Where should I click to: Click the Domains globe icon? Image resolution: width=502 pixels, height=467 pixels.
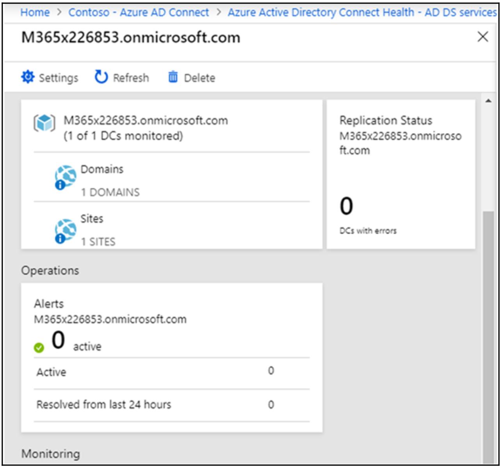[x=65, y=177]
